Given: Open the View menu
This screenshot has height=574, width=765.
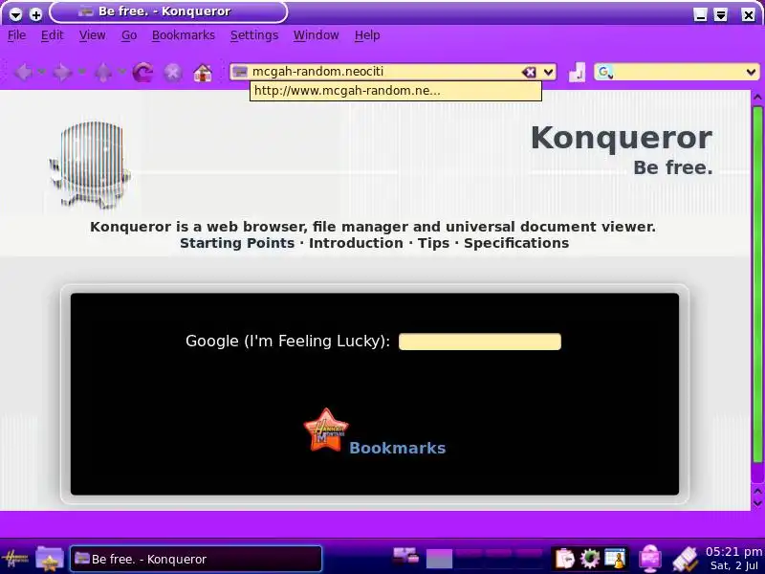Looking at the screenshot, I should click(x=92, y=35).
